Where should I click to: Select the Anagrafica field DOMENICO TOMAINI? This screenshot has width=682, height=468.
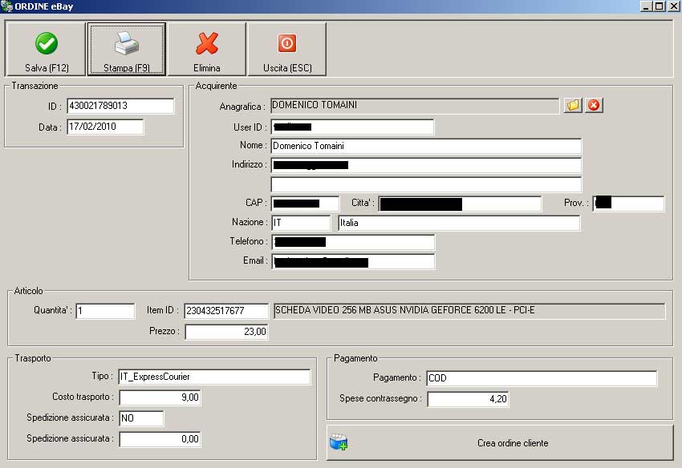(415, 106)
